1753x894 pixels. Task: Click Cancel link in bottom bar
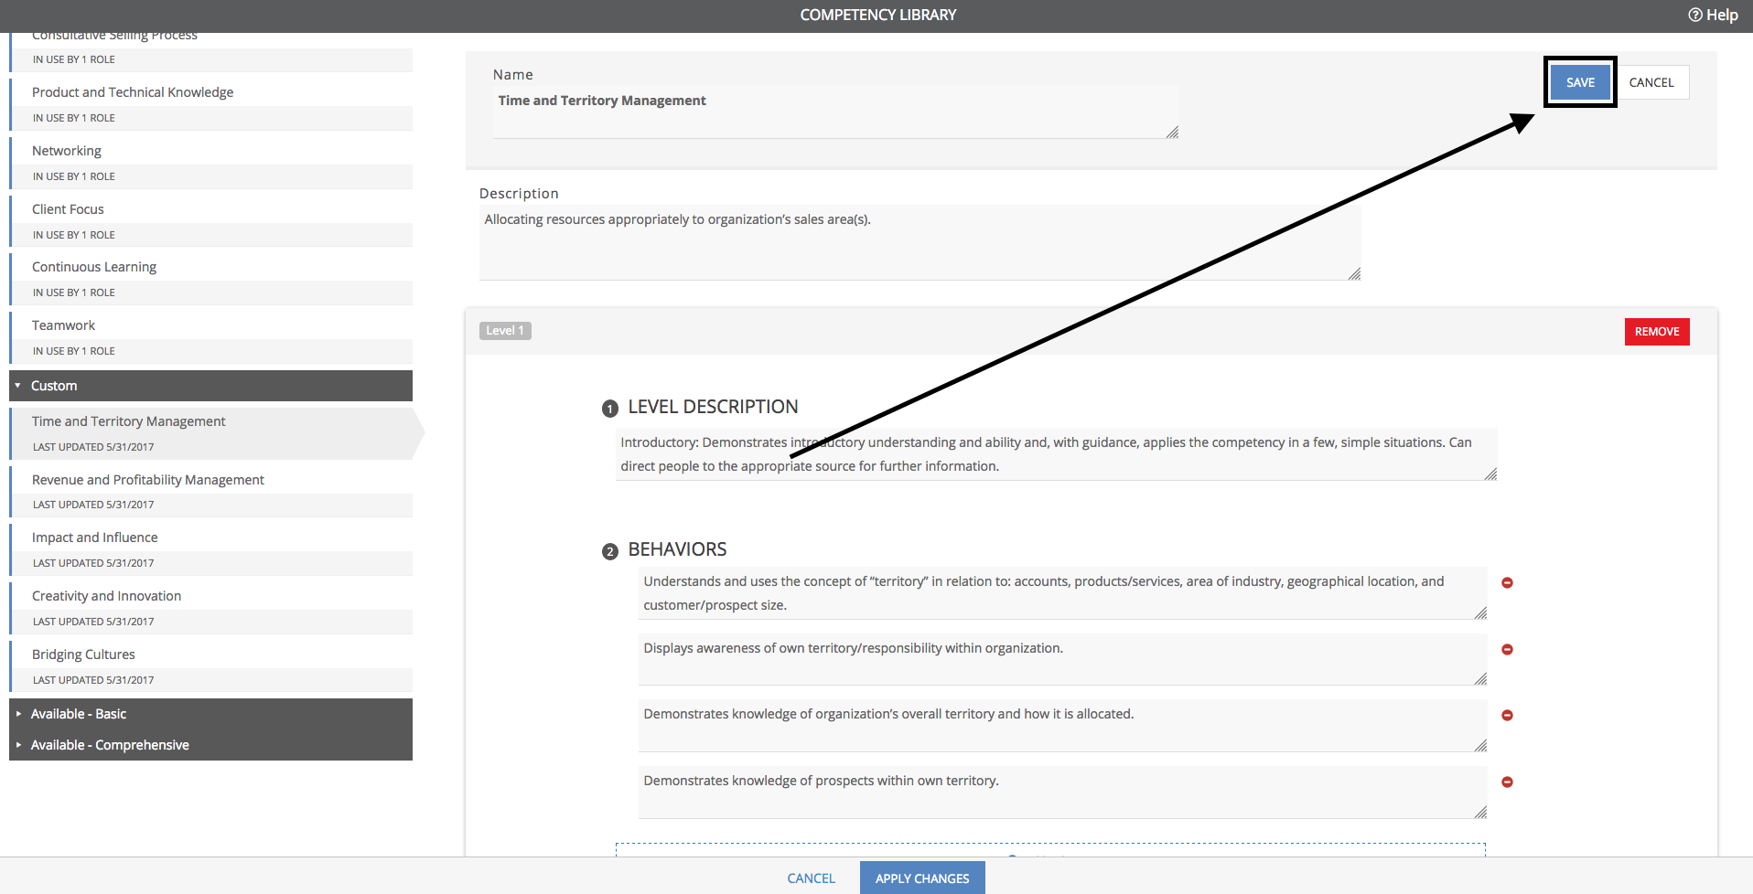tap(811, 878)
